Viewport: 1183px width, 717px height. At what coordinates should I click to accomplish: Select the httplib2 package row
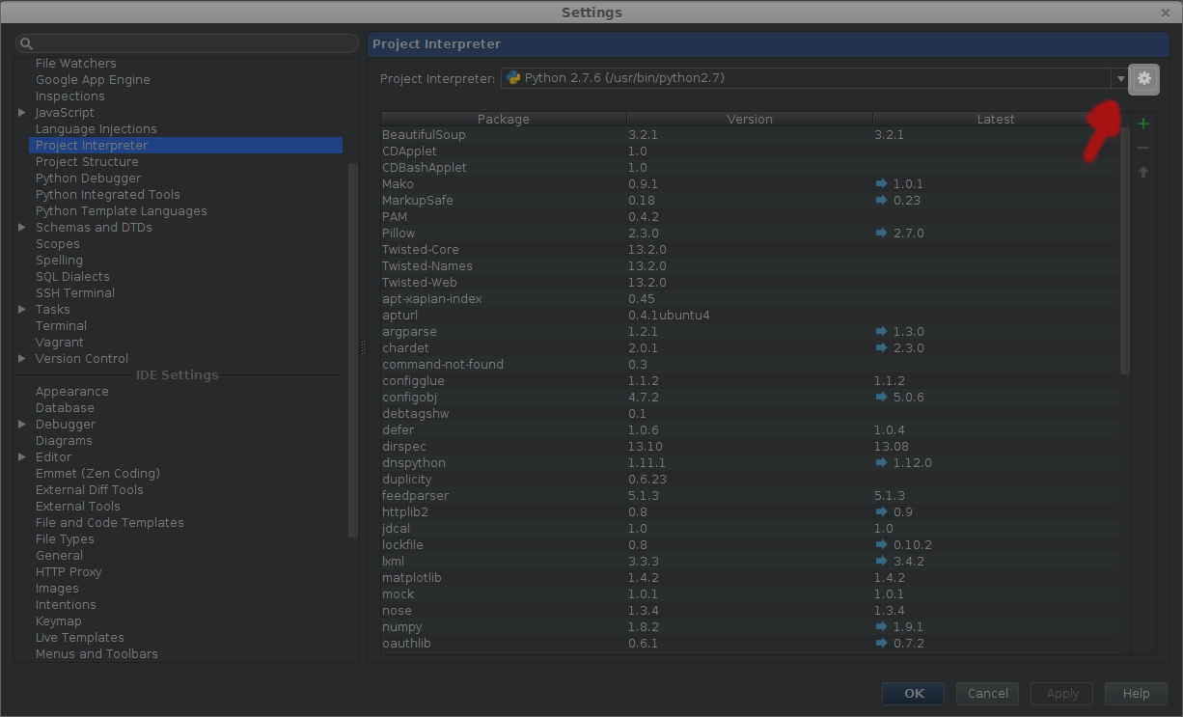pyautogui.click(x=750, y=512)
